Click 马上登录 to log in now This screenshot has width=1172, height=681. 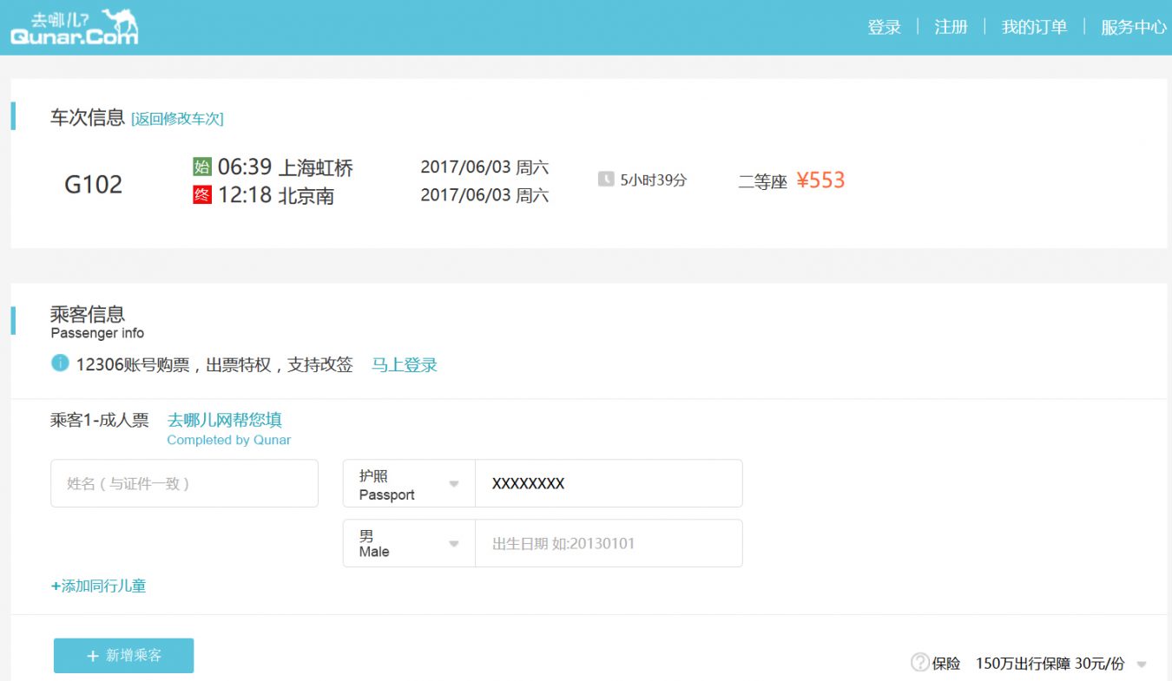click(404, 365)
